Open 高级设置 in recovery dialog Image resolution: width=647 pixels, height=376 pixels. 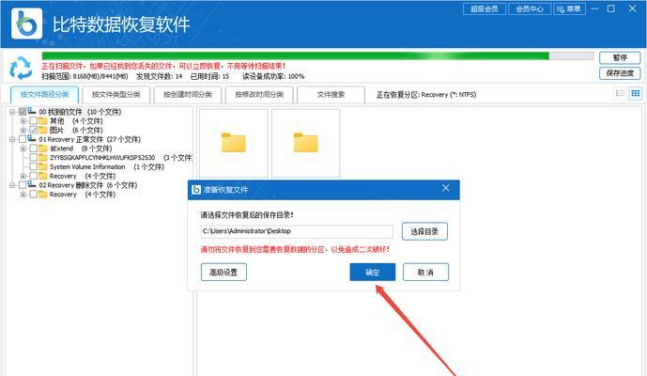[223, 273]
